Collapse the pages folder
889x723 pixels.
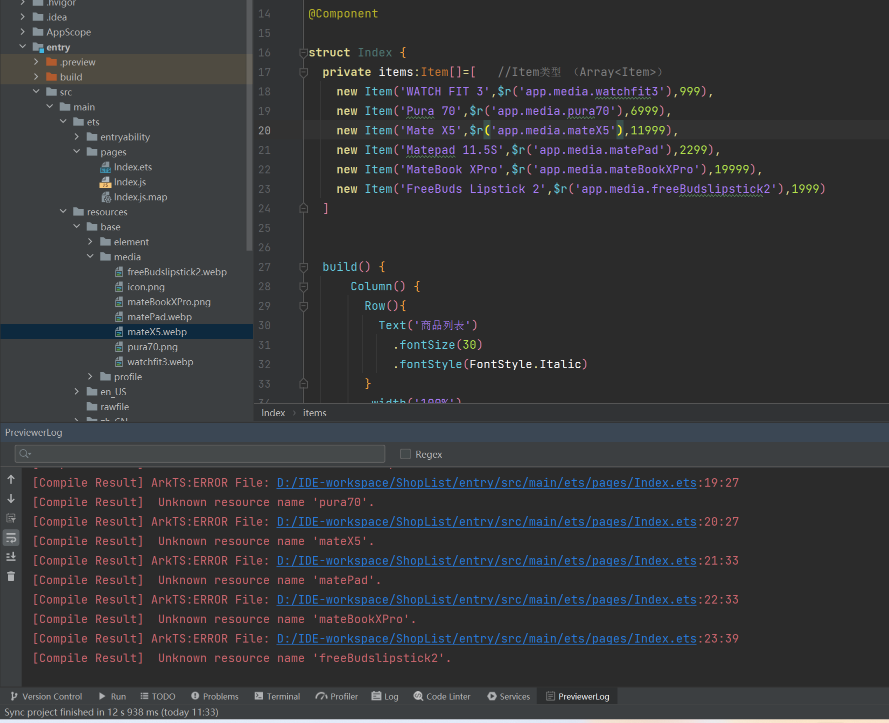point(76,151)
